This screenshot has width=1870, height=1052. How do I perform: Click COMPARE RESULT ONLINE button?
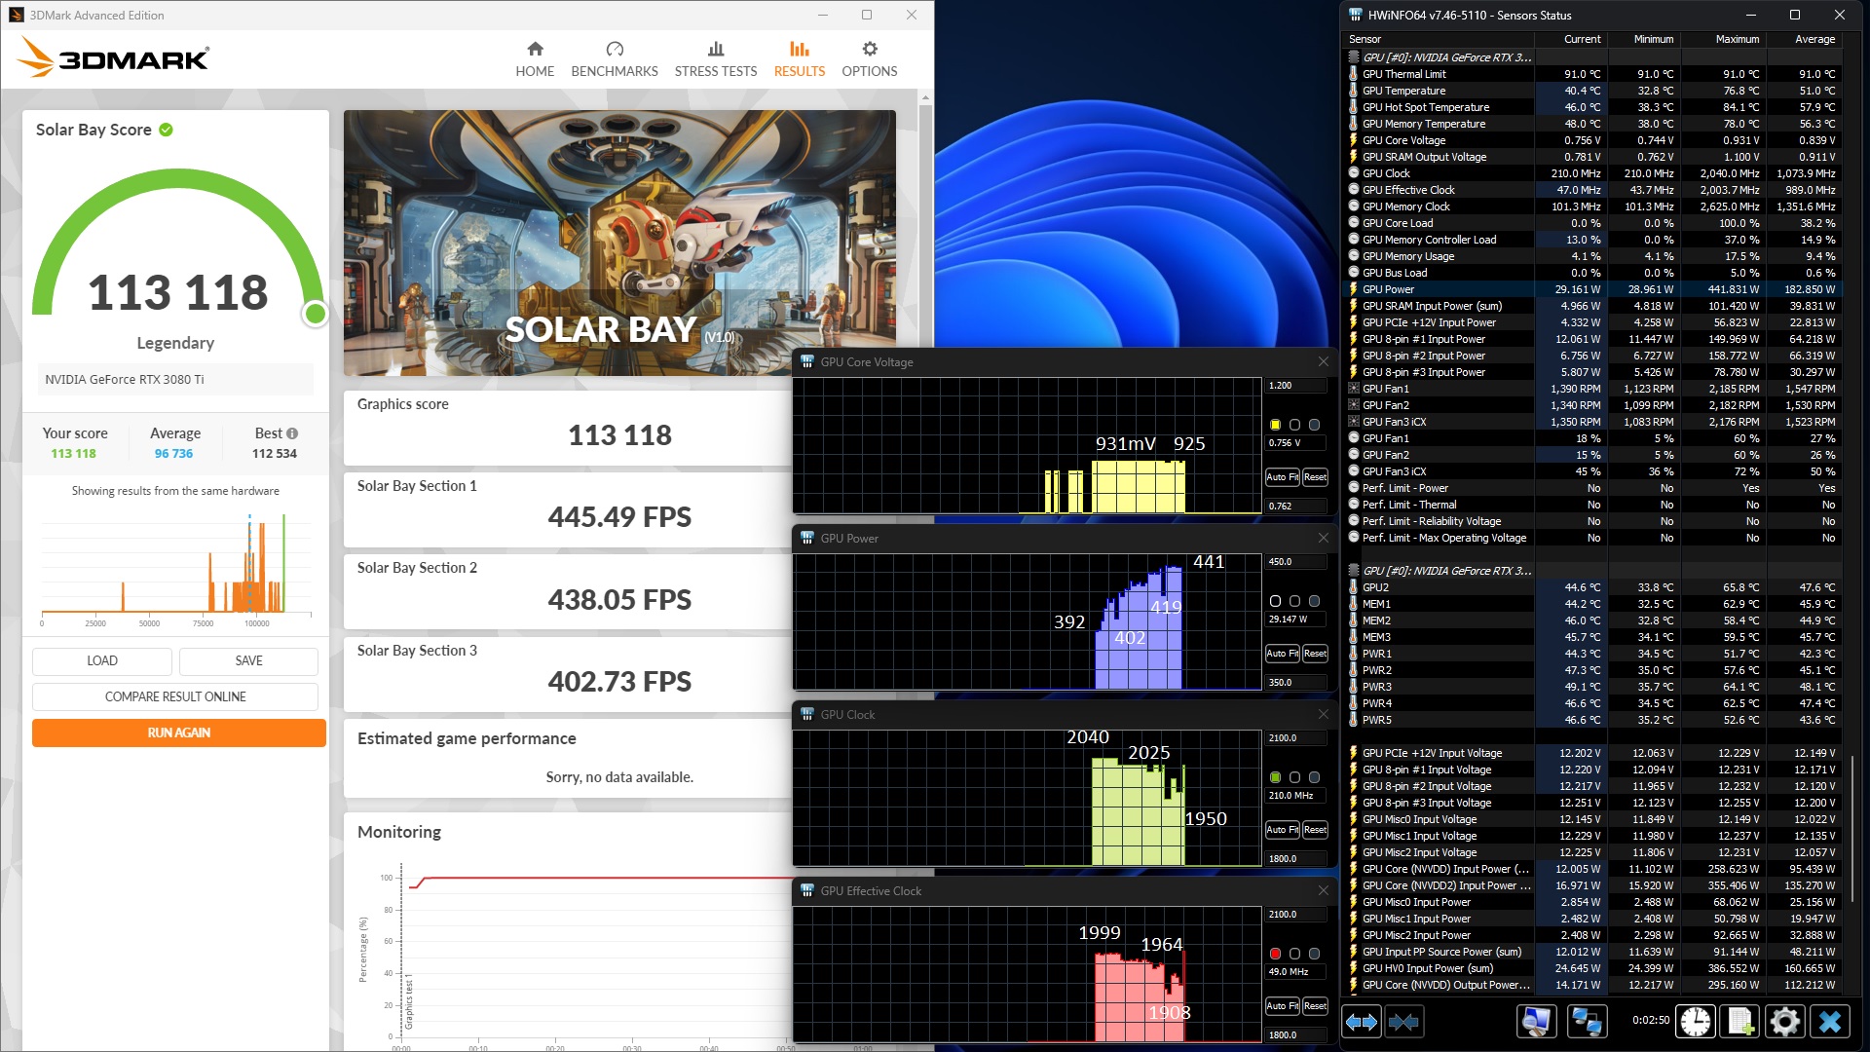coord(175,696)
